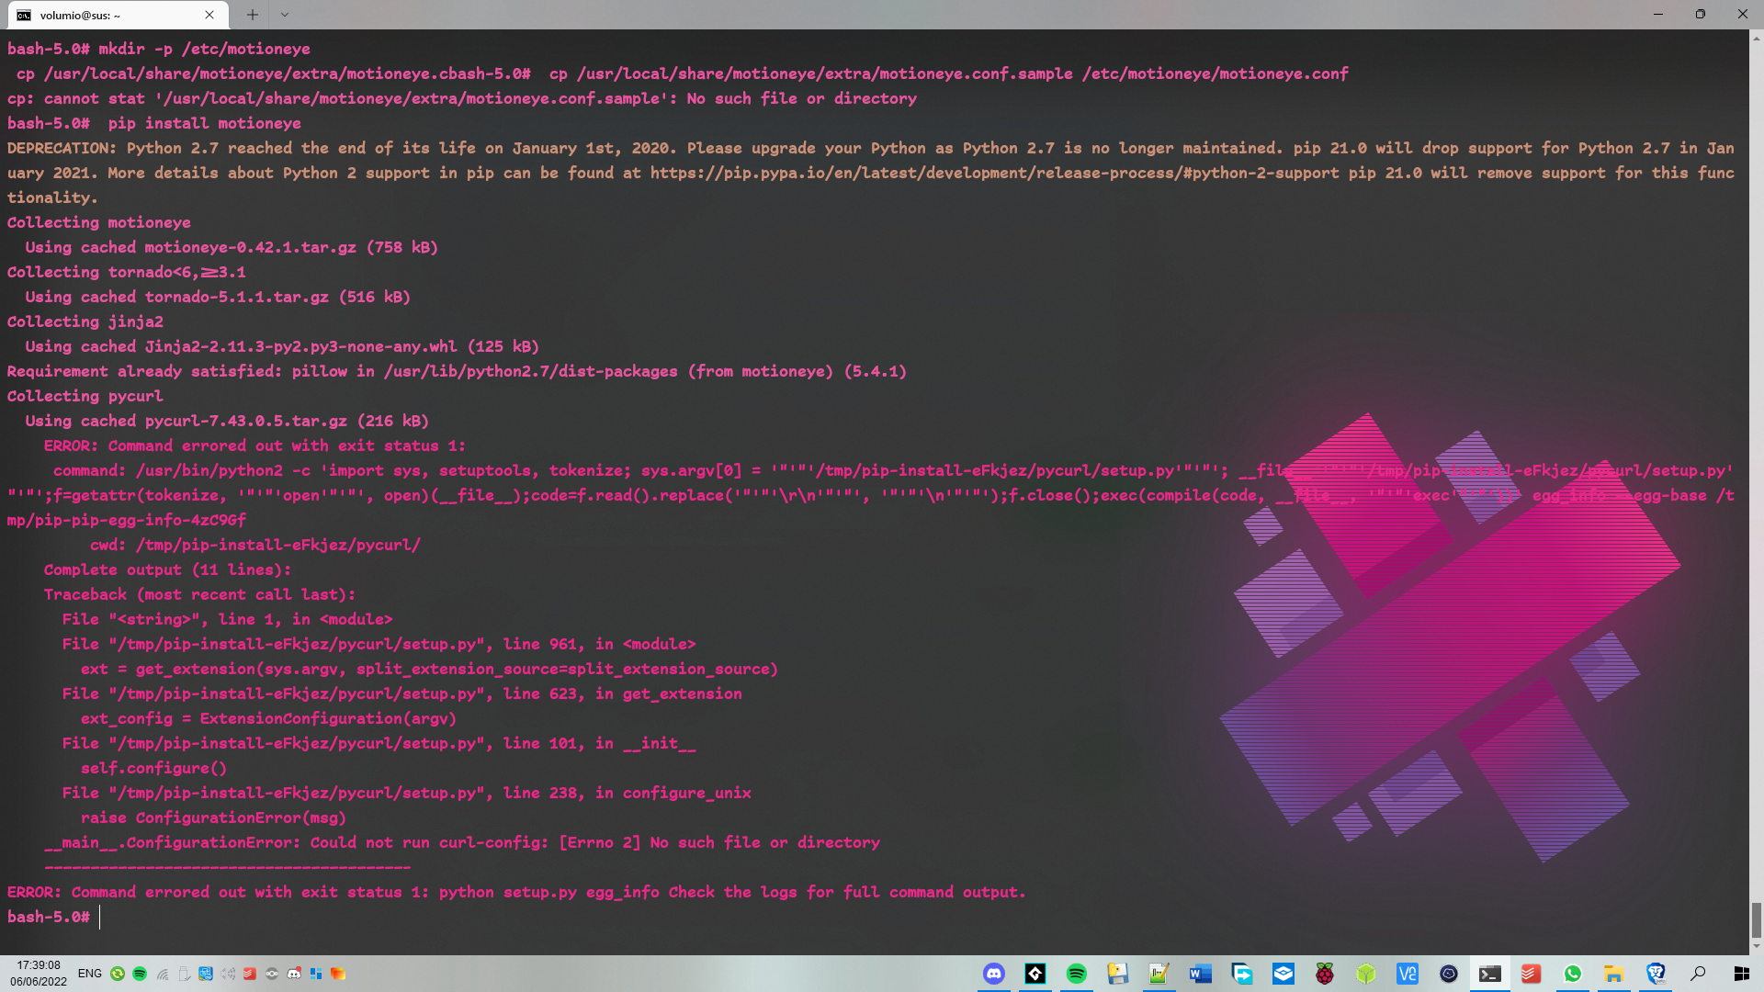Open the Raspberry Pi app in taskbar
This screenshot has width=1764, height=992.
pyautogui.click(x=1324, y=974)
